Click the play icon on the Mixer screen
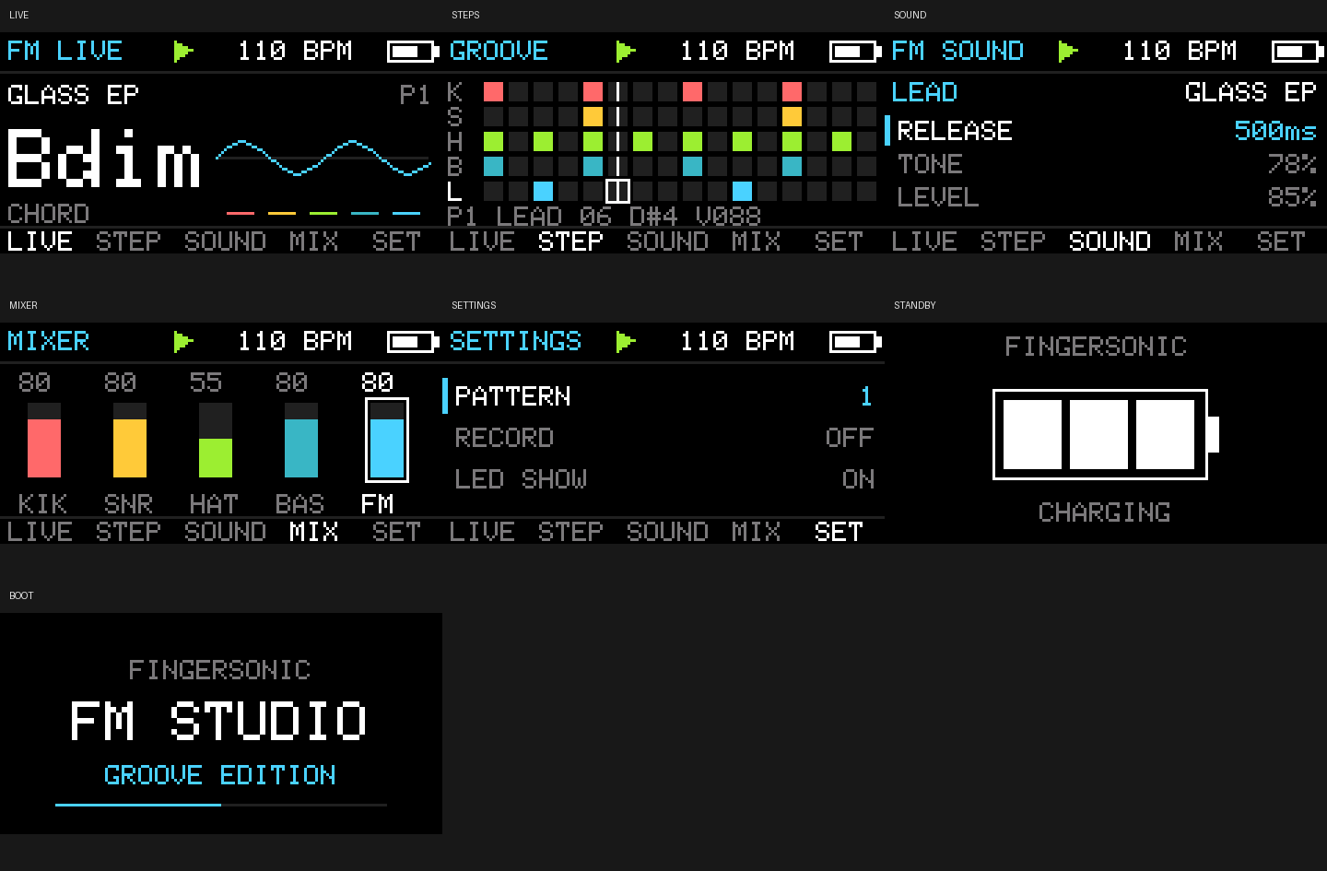 [x=183, y=342]
